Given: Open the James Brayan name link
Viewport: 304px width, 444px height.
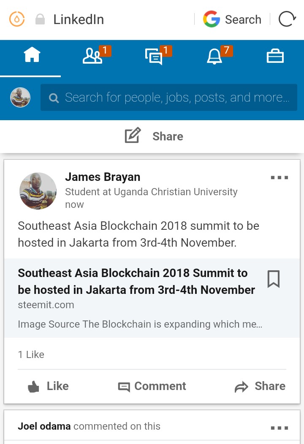Looking at the screenshot, I should pos(103,177).
